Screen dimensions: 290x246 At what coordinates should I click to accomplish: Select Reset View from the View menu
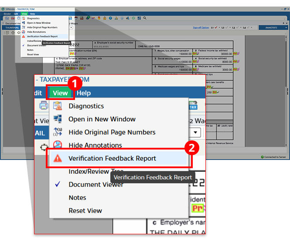85,210
